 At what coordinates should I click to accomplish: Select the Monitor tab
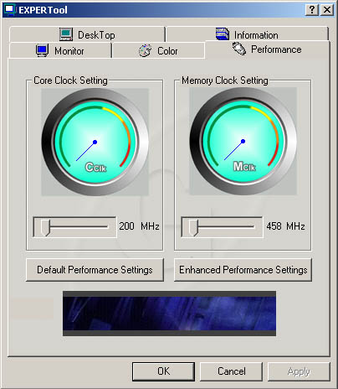pyautogui.click(x=60, y=50)
